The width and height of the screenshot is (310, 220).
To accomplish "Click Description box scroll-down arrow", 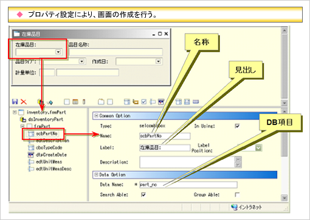I will 238,165.
